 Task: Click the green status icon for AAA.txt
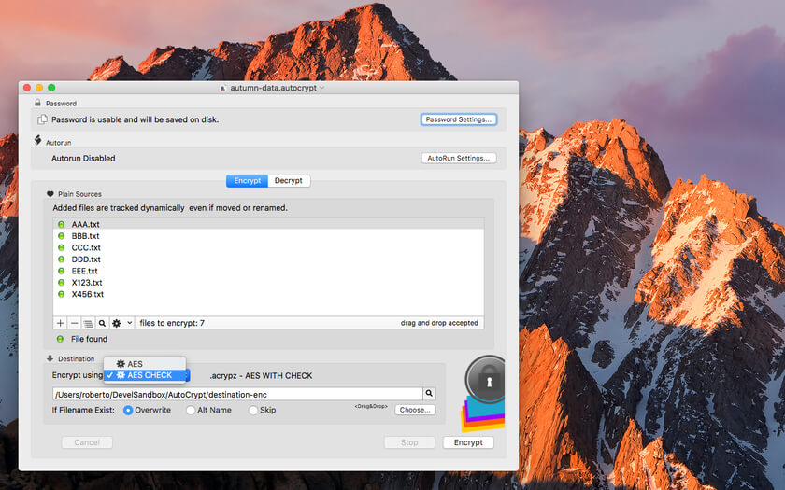(x=62, y=225)
